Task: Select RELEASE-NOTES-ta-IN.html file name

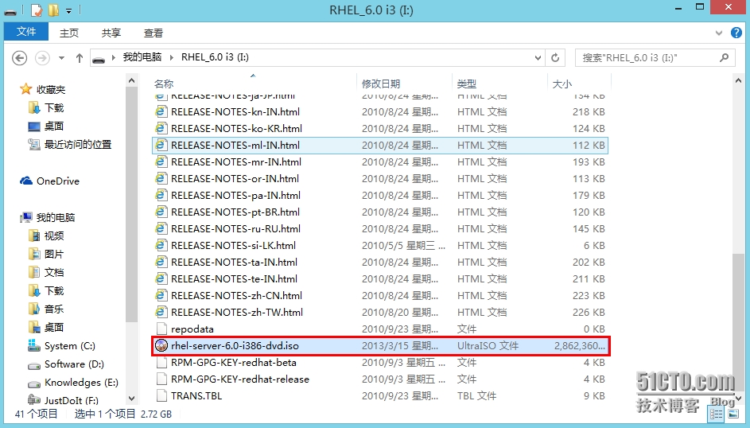Action: (235, 263)
